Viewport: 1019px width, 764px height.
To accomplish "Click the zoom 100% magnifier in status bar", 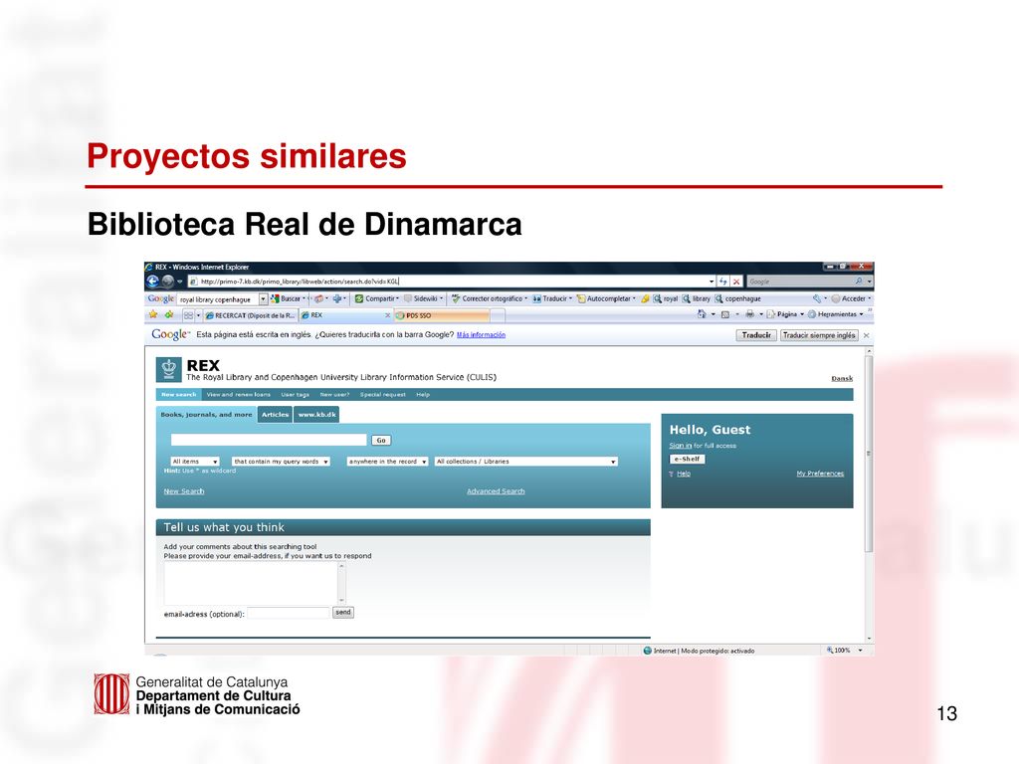I will 830,650.
